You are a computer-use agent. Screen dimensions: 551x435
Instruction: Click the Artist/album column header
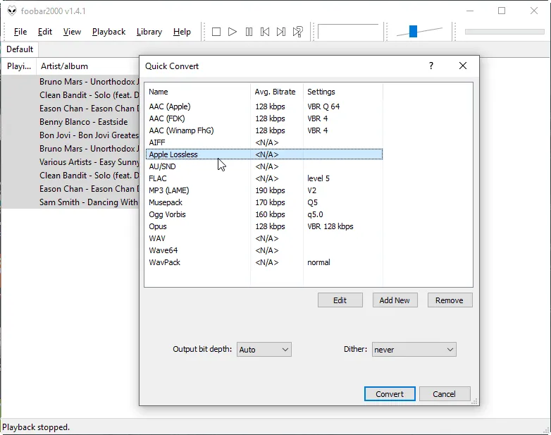point(88,66)
